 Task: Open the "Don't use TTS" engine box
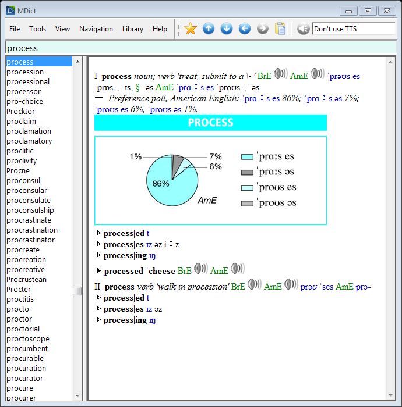point(353,28)
